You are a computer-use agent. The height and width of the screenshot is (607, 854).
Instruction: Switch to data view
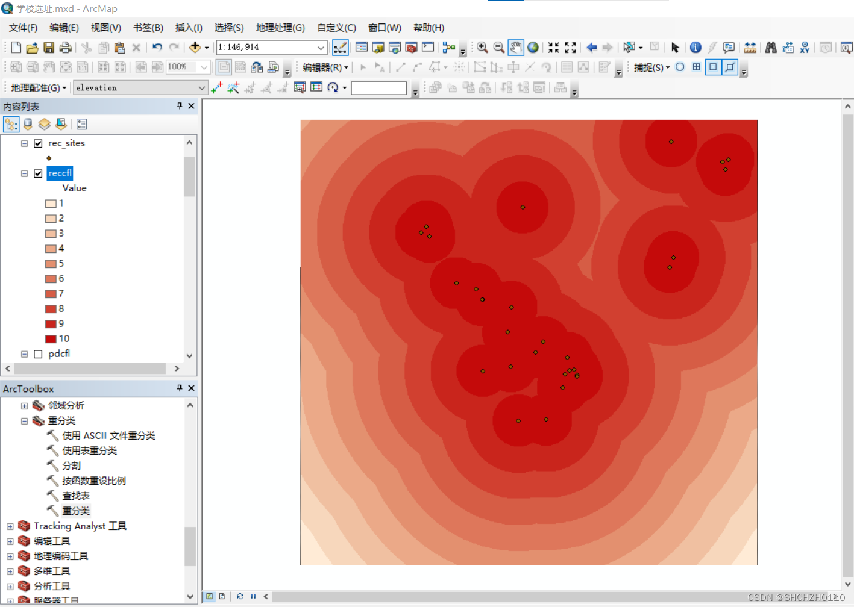point(209,596)
